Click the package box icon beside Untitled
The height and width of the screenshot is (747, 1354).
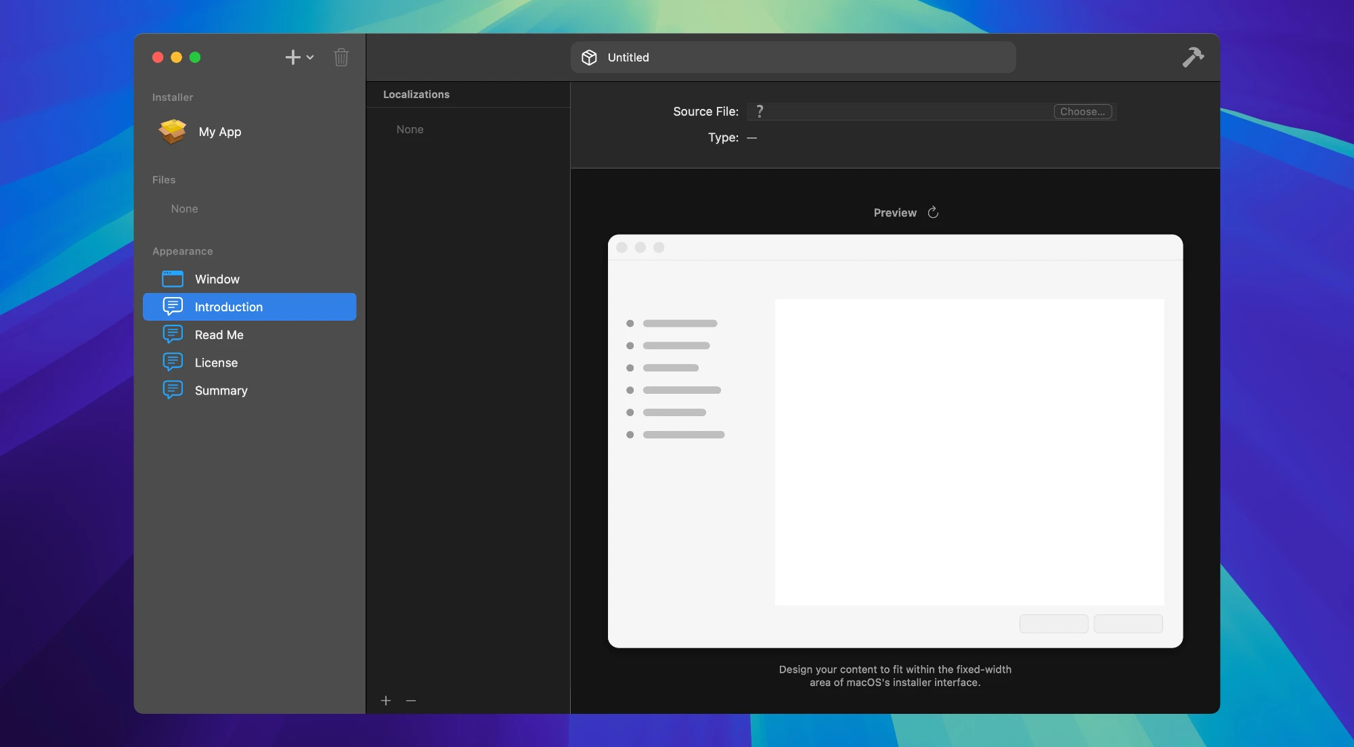(589, 58)
